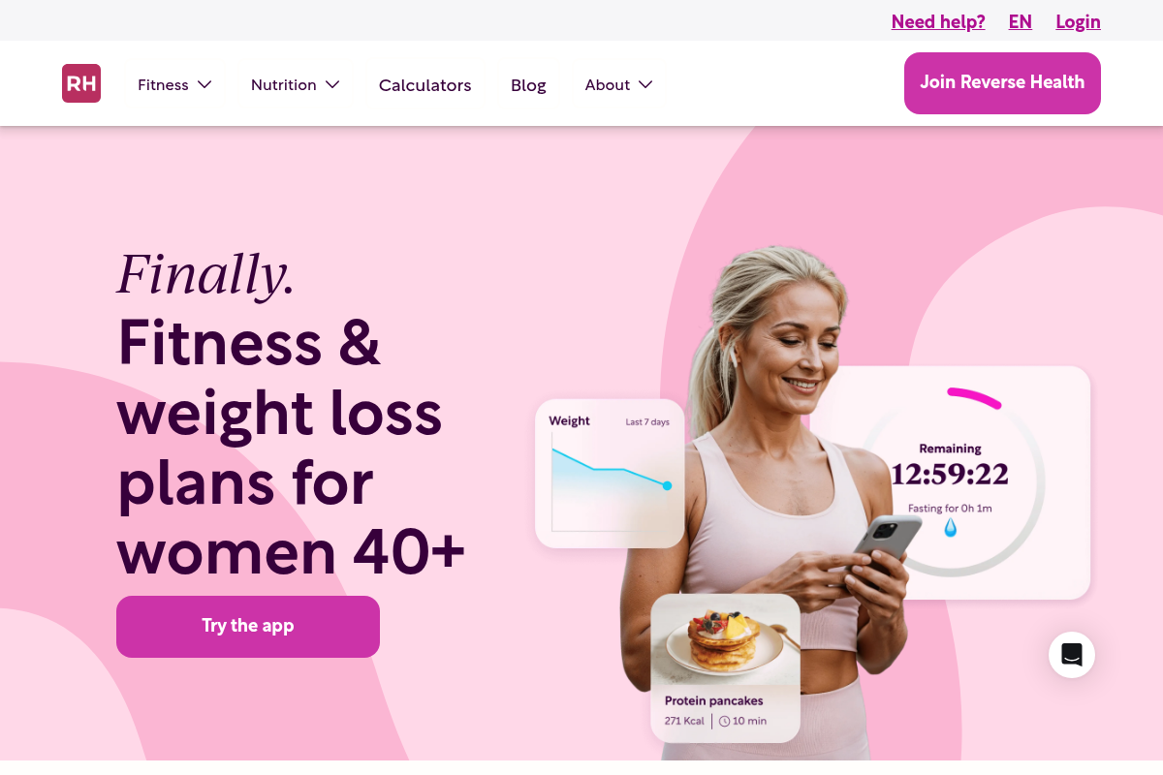The image size is (1163, 775).
Task: Click the Remaining 12:59:22 timer card
Action: coord(950,482)
